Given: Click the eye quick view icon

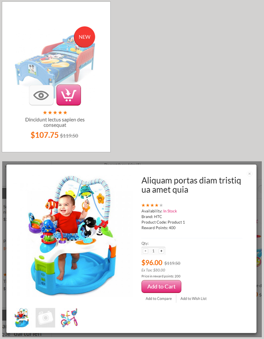Looking at the screenshot, I should point(41,95).
